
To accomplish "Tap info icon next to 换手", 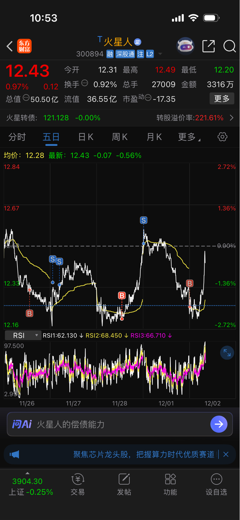I will [x=85, y=83].
